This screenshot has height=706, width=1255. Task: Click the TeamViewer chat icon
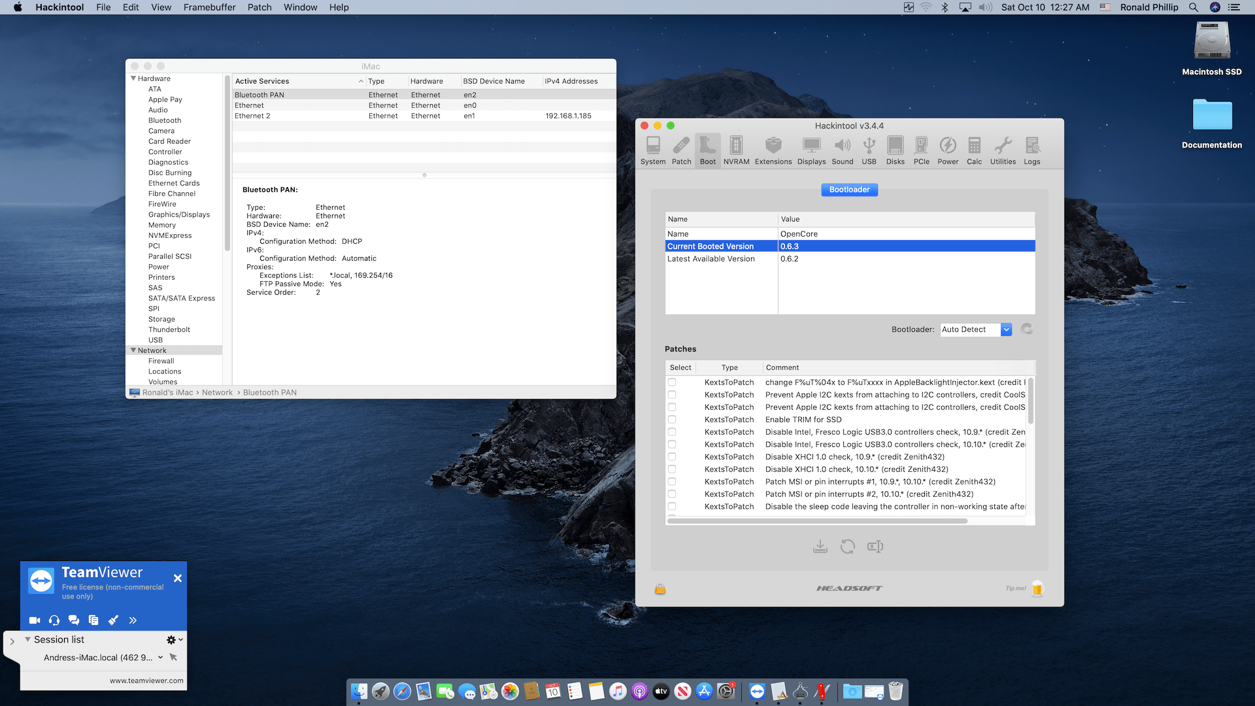(74, 620)
